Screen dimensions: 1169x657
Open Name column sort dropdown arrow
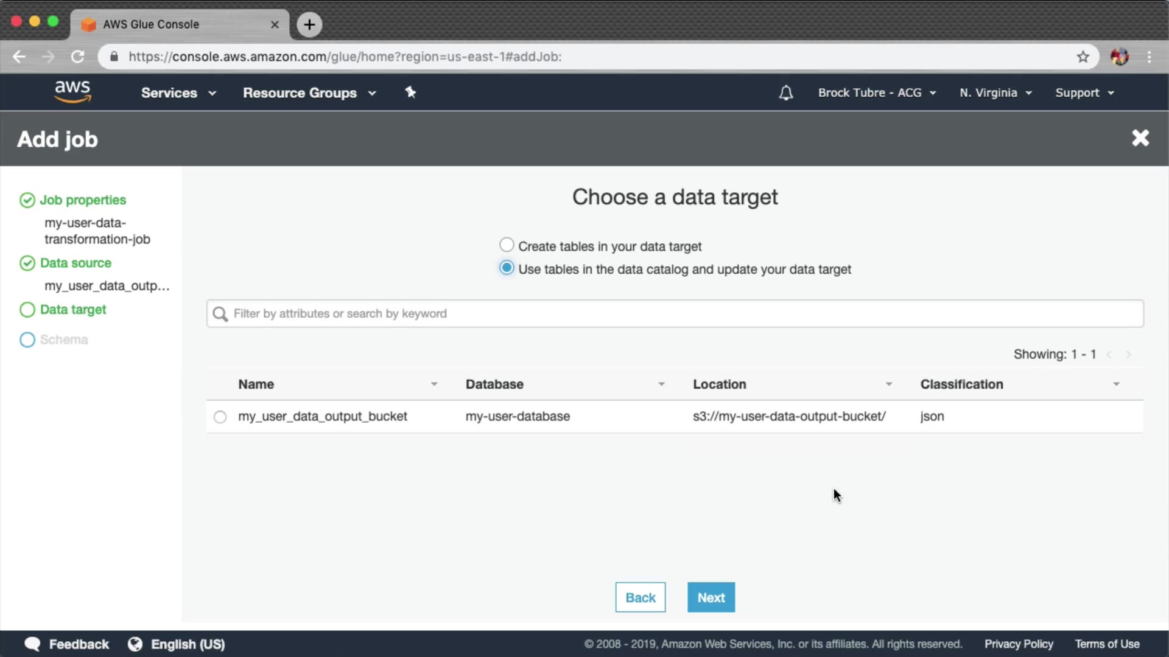coord(434,384)
